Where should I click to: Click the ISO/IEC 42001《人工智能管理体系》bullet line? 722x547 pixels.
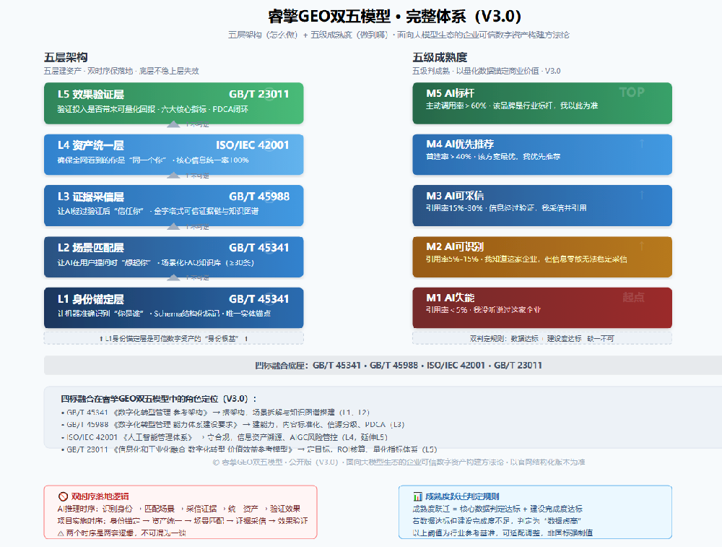pos(225,437)
